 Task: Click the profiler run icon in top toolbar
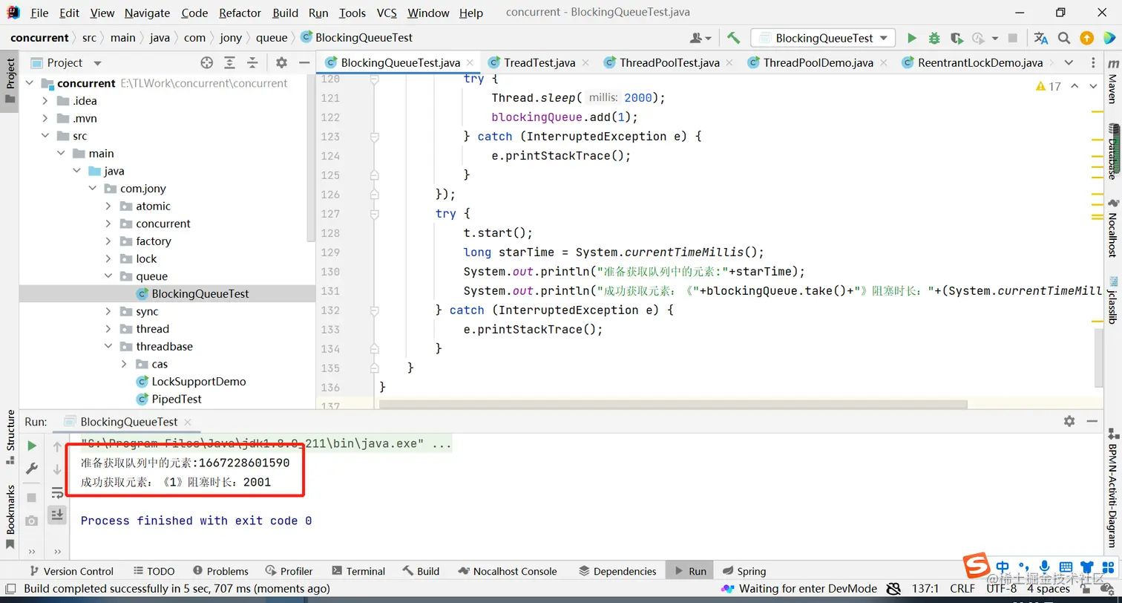979,38
